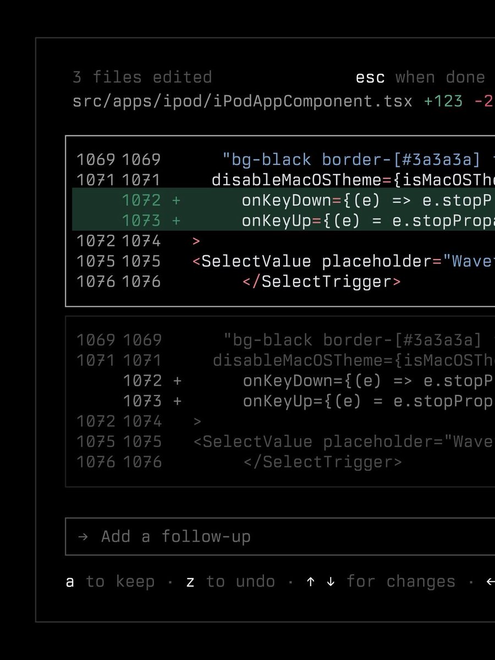495x660 pixels.
Task: Click the 'for changes' hint text
Action: 401,581
